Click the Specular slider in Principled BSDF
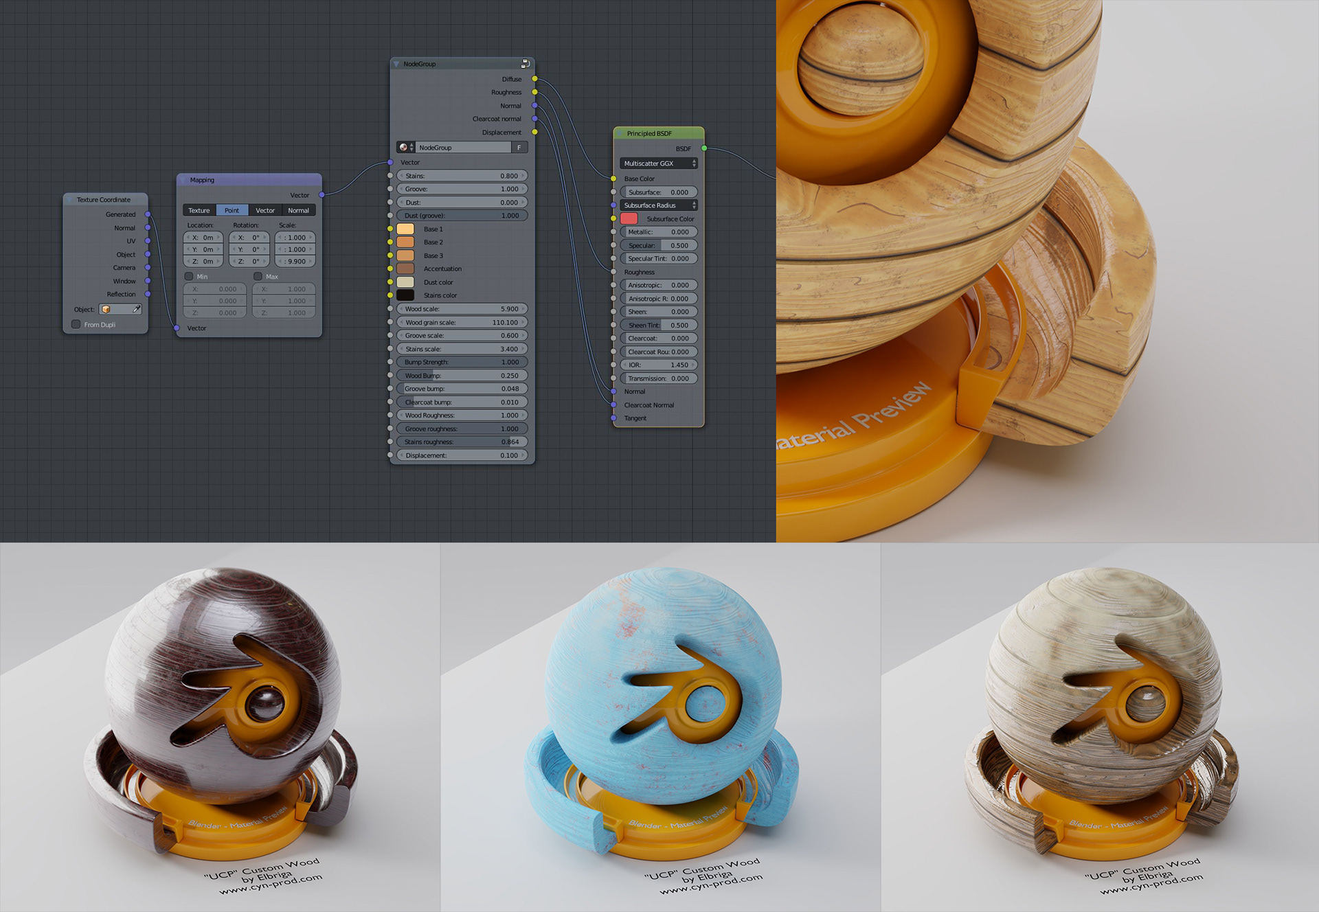Image resolution: width=1319 pixels, height=912 pixels. tap(659, 245)
